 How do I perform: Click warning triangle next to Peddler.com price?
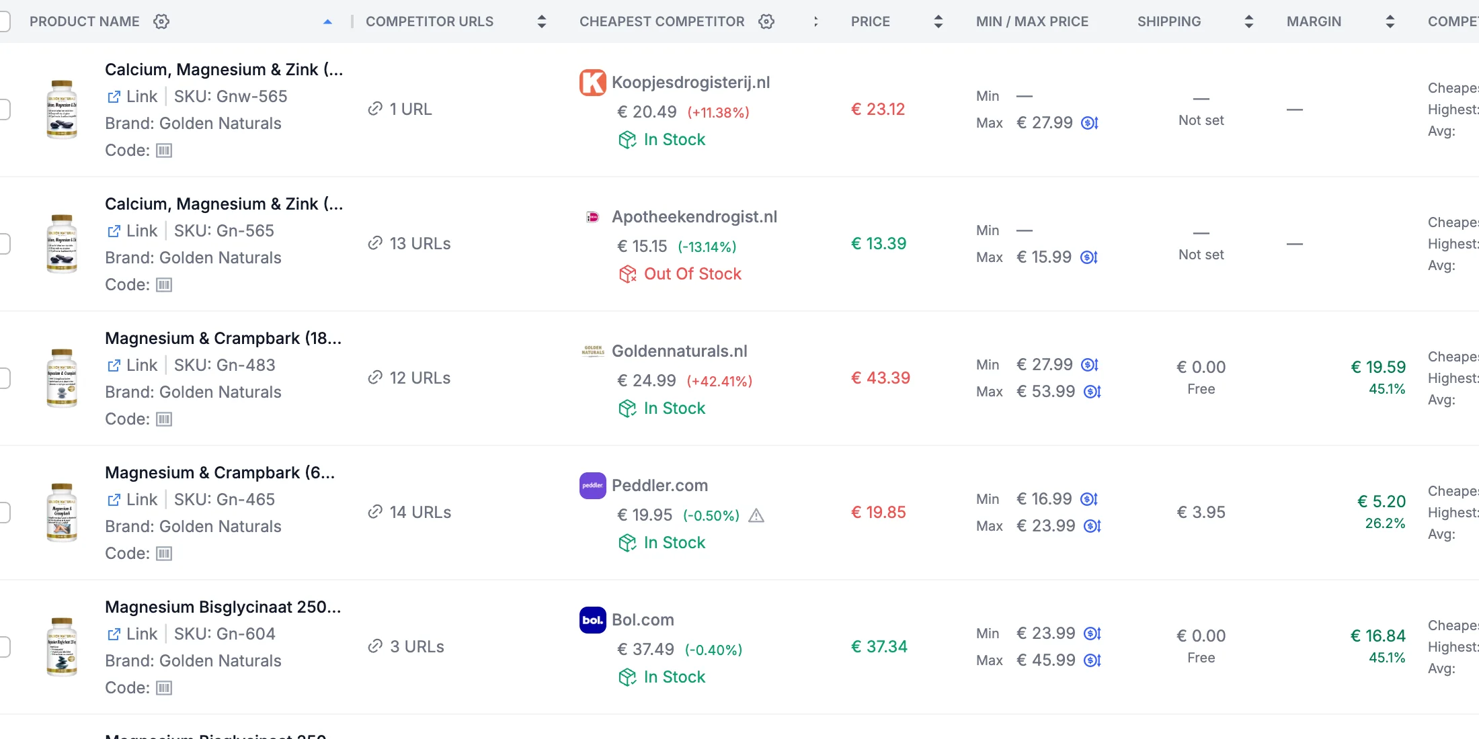coord(756,515)
